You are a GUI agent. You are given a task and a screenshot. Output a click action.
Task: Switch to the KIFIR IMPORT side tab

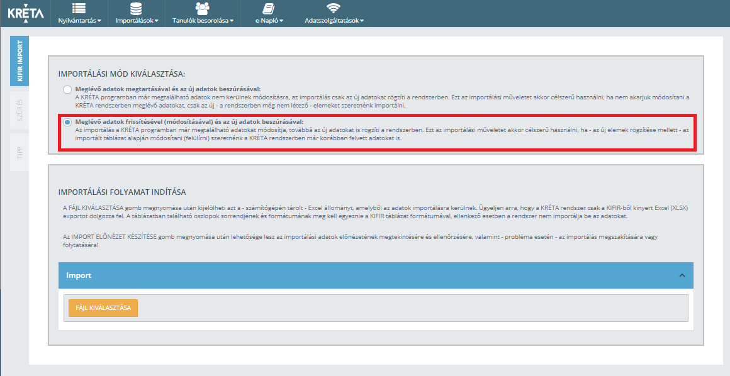(x=20, y=61)
